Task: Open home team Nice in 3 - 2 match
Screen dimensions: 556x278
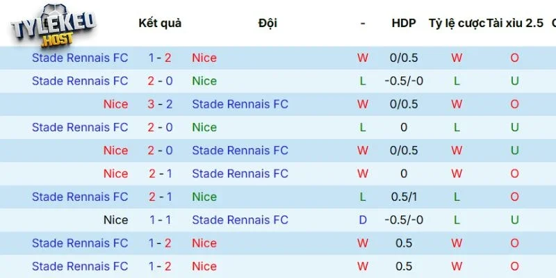Action: 115,104
